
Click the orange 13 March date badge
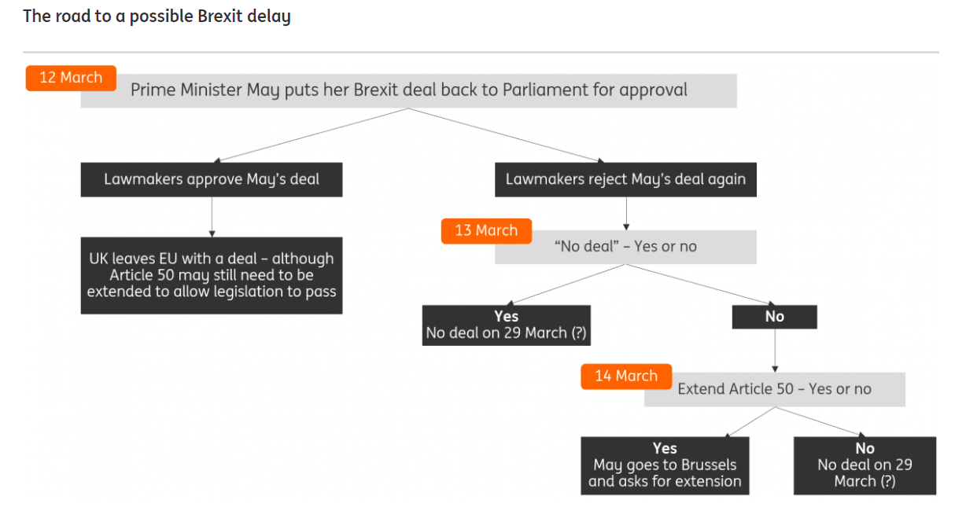point(486,231)
